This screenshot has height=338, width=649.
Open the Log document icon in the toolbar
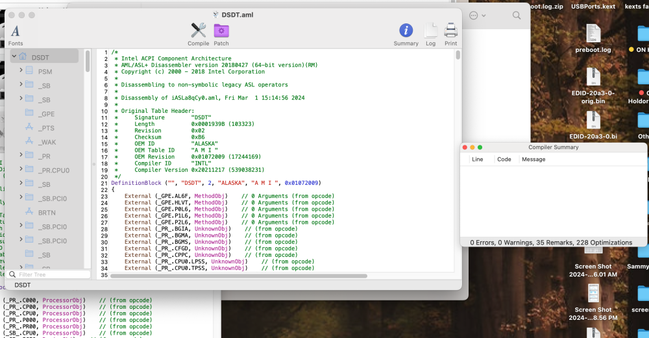(x=430, y=30)
